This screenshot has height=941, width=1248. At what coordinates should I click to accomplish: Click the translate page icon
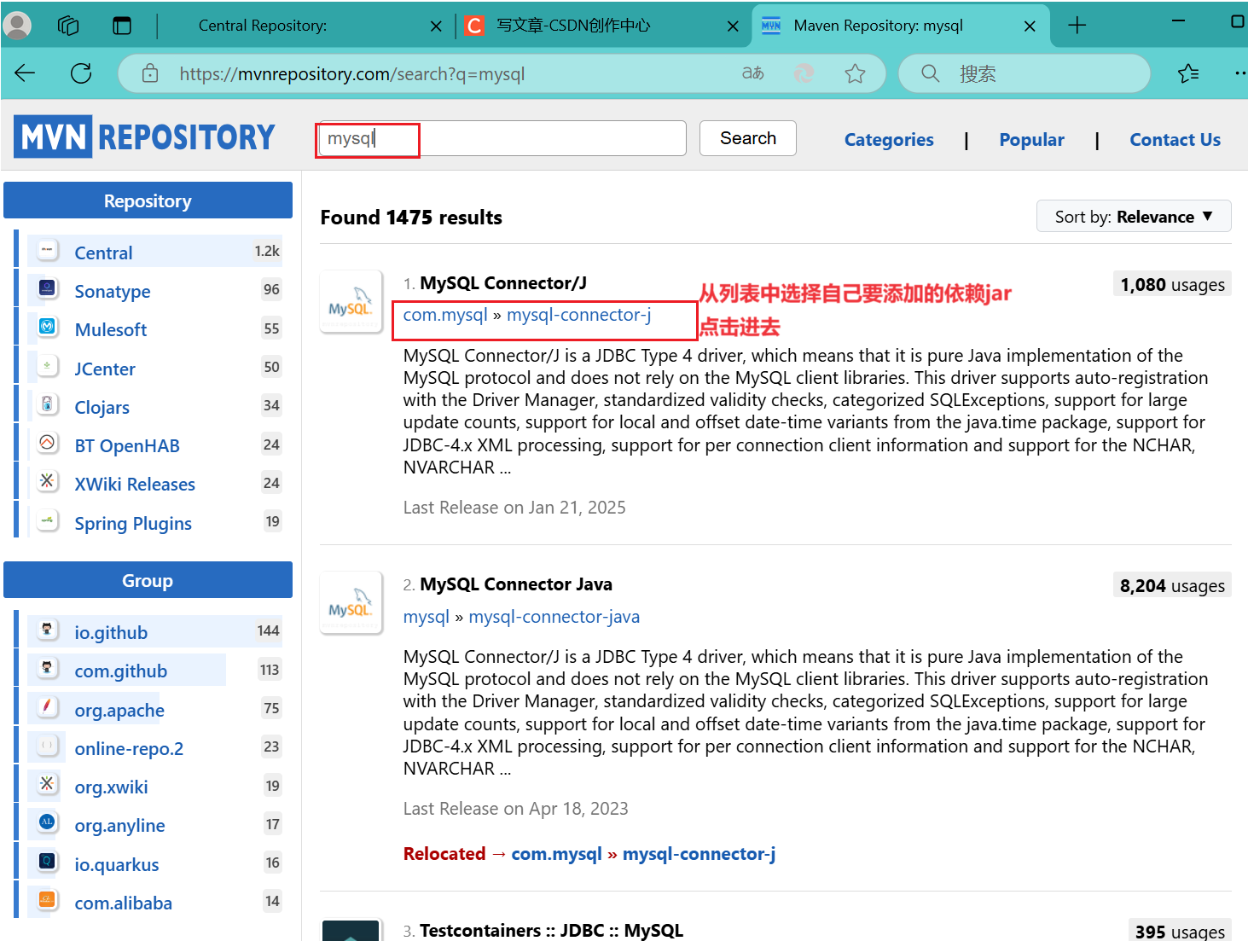[x=752, y=73]
